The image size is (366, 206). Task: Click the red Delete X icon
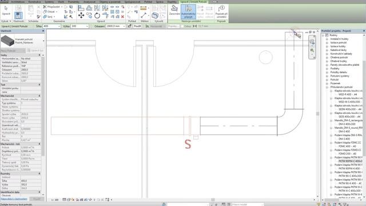[122, 17]
